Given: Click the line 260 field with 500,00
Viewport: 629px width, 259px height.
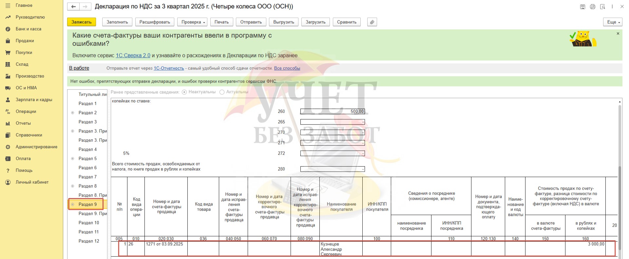Looking at the screenshot, I should pyautogui.click(x=333, y=111).
